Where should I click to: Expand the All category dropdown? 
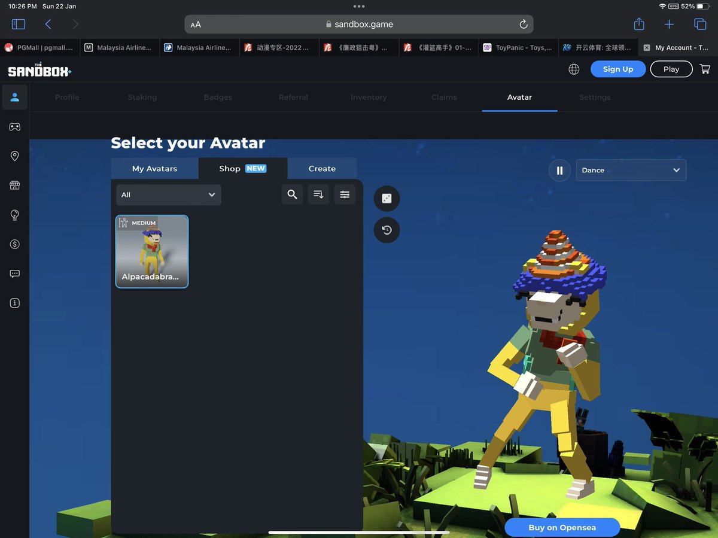click(x=168, y=194)
